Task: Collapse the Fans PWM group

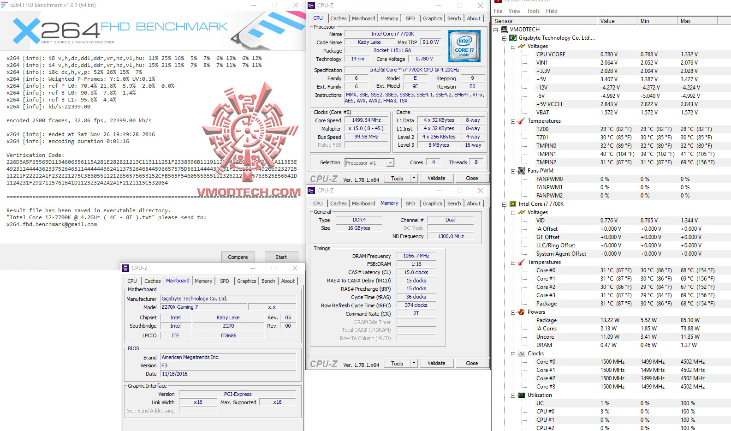Action: 513,171
